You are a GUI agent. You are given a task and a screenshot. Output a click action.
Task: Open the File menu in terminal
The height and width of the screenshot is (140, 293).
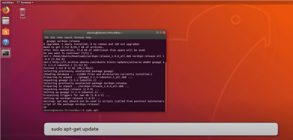(x=46, y=37)
